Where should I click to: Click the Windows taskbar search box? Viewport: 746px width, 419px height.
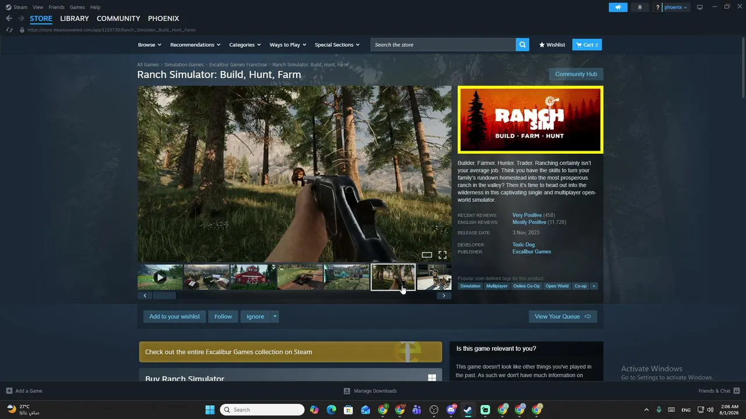click(262, 410)
